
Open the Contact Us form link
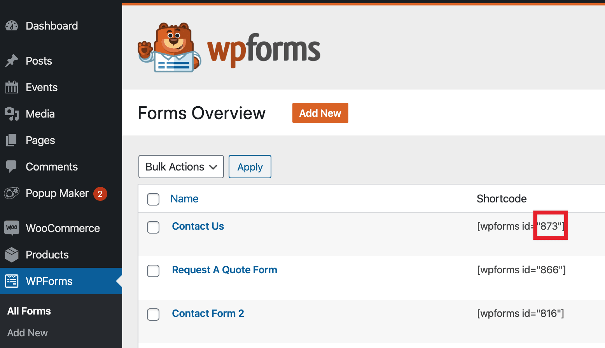(x=198, y=226)
